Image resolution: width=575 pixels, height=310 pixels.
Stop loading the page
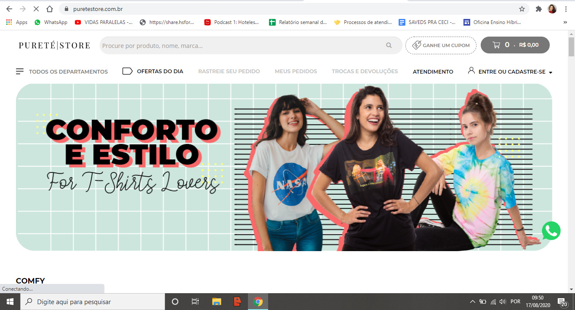(36, 9)
